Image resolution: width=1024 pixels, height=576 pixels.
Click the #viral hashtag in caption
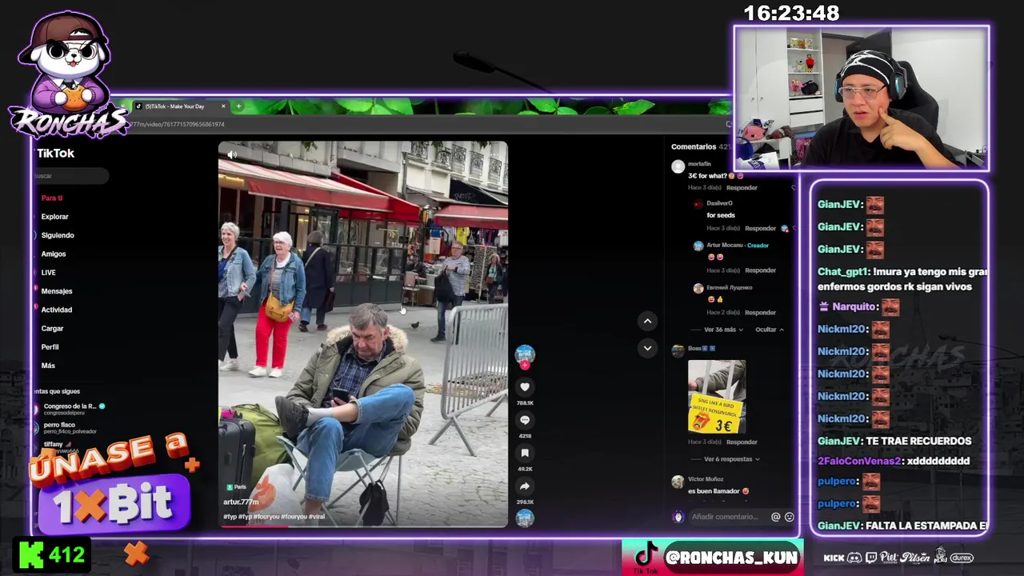317,517
